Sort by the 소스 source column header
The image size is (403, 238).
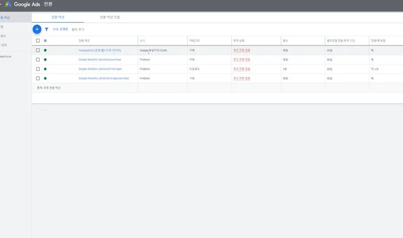pyautogui.click(x=142, y=41)
